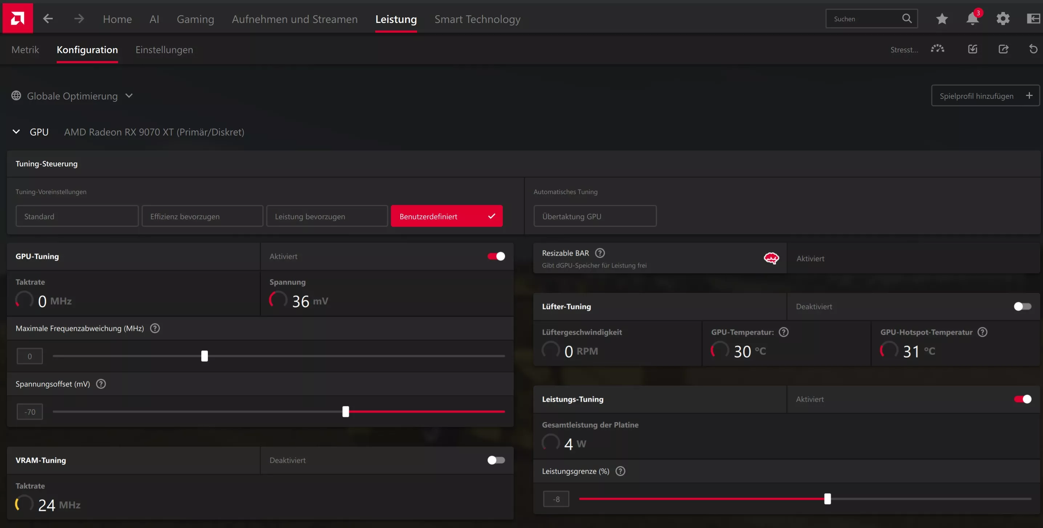Click the Tuning-Steuerung heading
Screen dimensions: 1043x528
click(x=47, y=164)
